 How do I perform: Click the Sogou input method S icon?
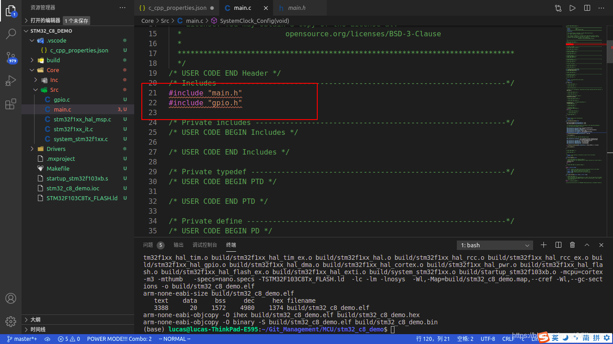[543, 337]
